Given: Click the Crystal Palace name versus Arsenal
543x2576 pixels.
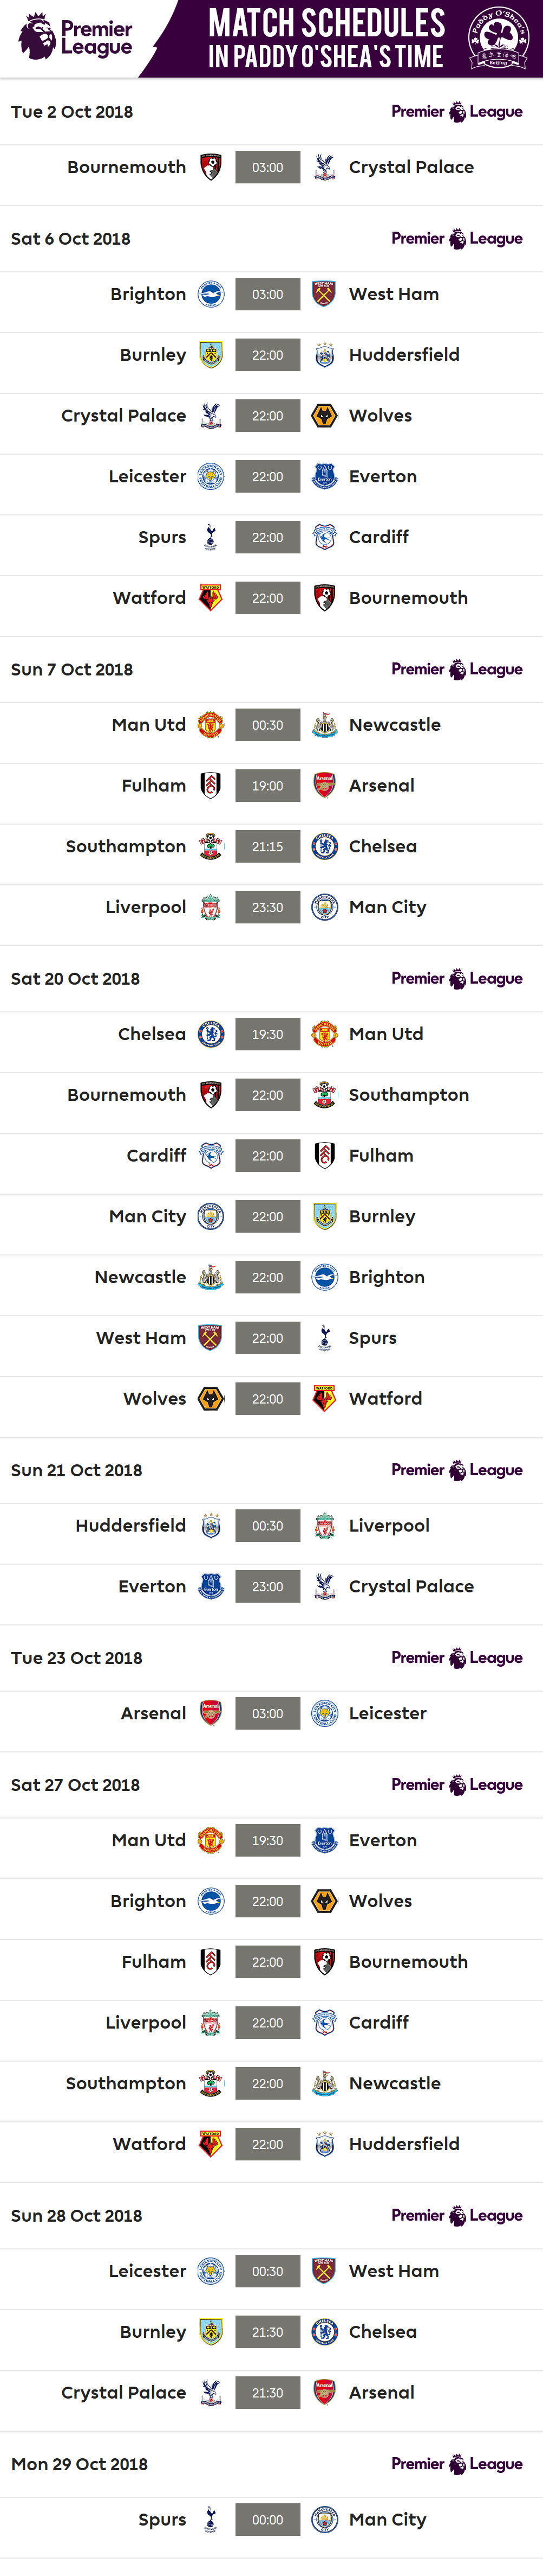Looking at the screenshot, I should coord(124,2392).
